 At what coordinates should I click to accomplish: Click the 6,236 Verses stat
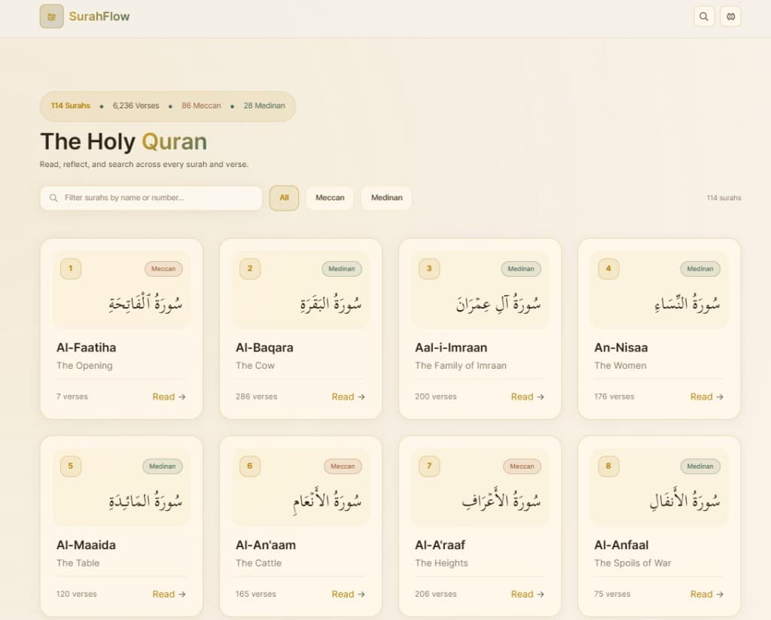click(x=136, y=105)
